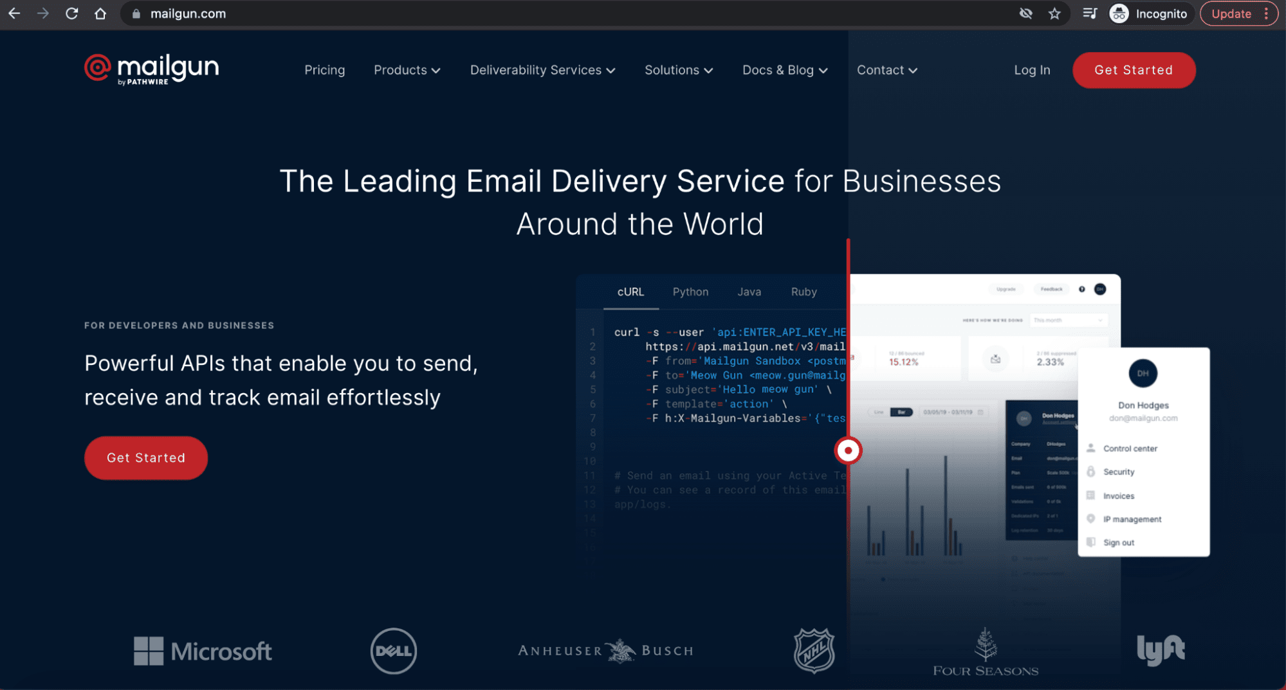Click the NHL logo
This screenshot has width=1286, height=690.
814,650
